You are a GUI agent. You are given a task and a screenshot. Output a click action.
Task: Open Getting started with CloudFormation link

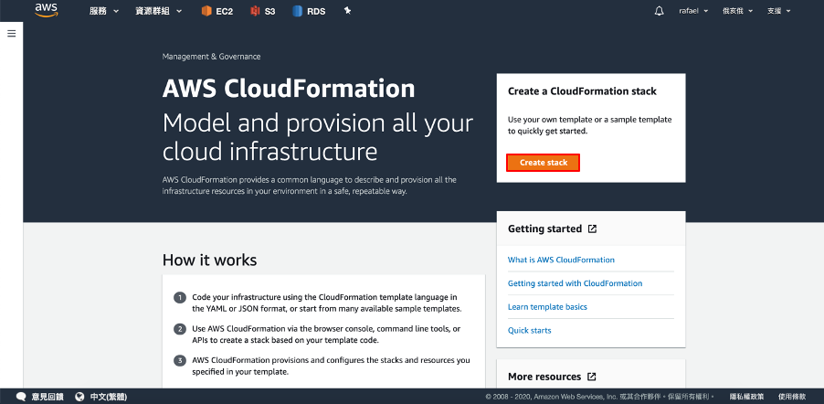(575, 283)
